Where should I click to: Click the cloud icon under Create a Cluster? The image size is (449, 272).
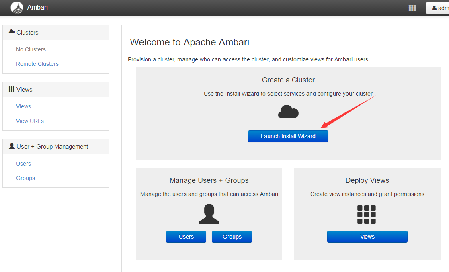288,112
